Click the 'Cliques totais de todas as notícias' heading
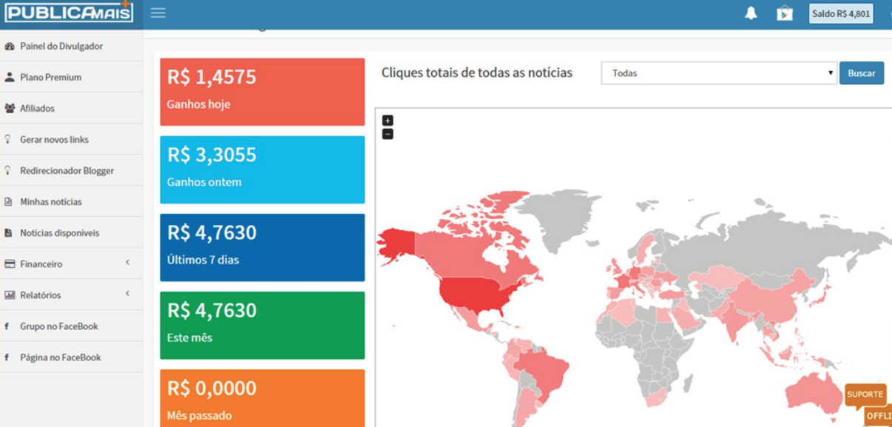Viewport: 892px width, 427px height. pyautogui.click(x=477, y=73)
